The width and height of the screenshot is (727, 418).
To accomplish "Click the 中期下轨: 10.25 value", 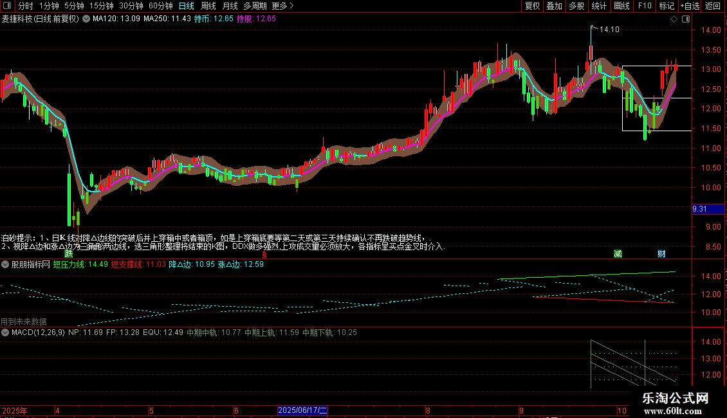I will point(329,332).
